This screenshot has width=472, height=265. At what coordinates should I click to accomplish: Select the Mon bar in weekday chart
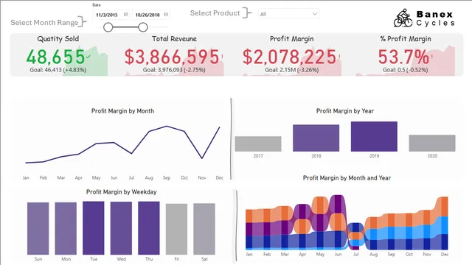(66, 229)
